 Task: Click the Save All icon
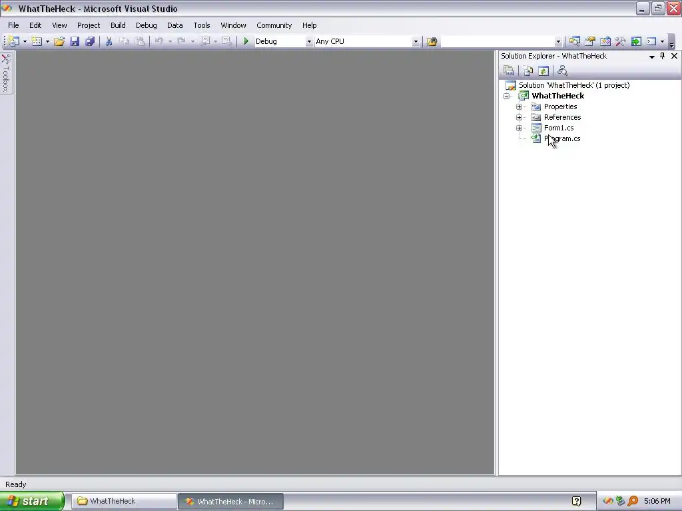coord(90,41)
